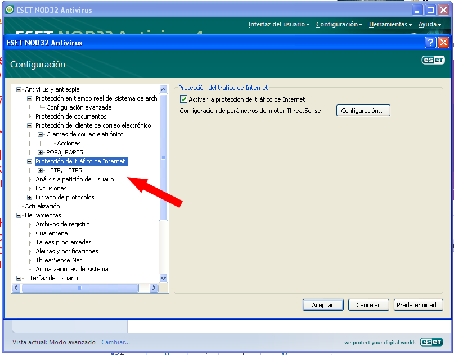Viewport: 454px width, 355px height.
Task: Select Protección del cliente de correo electrónico label
Action: [x=93, y=125]
